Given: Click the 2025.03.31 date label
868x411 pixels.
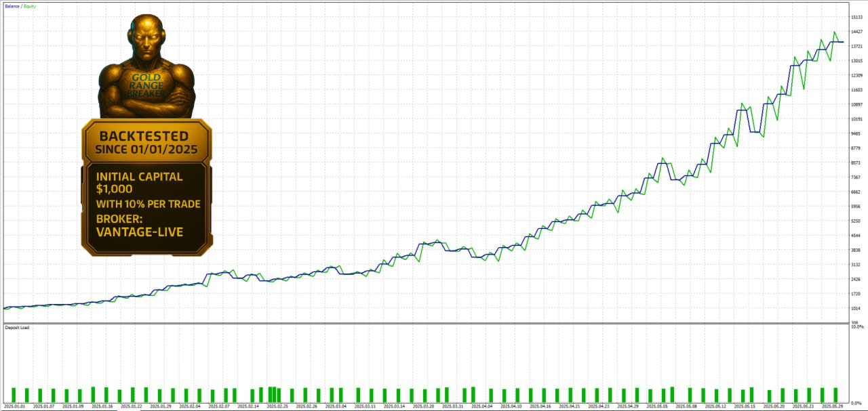Looking at the screenshot, I should 452,407.
